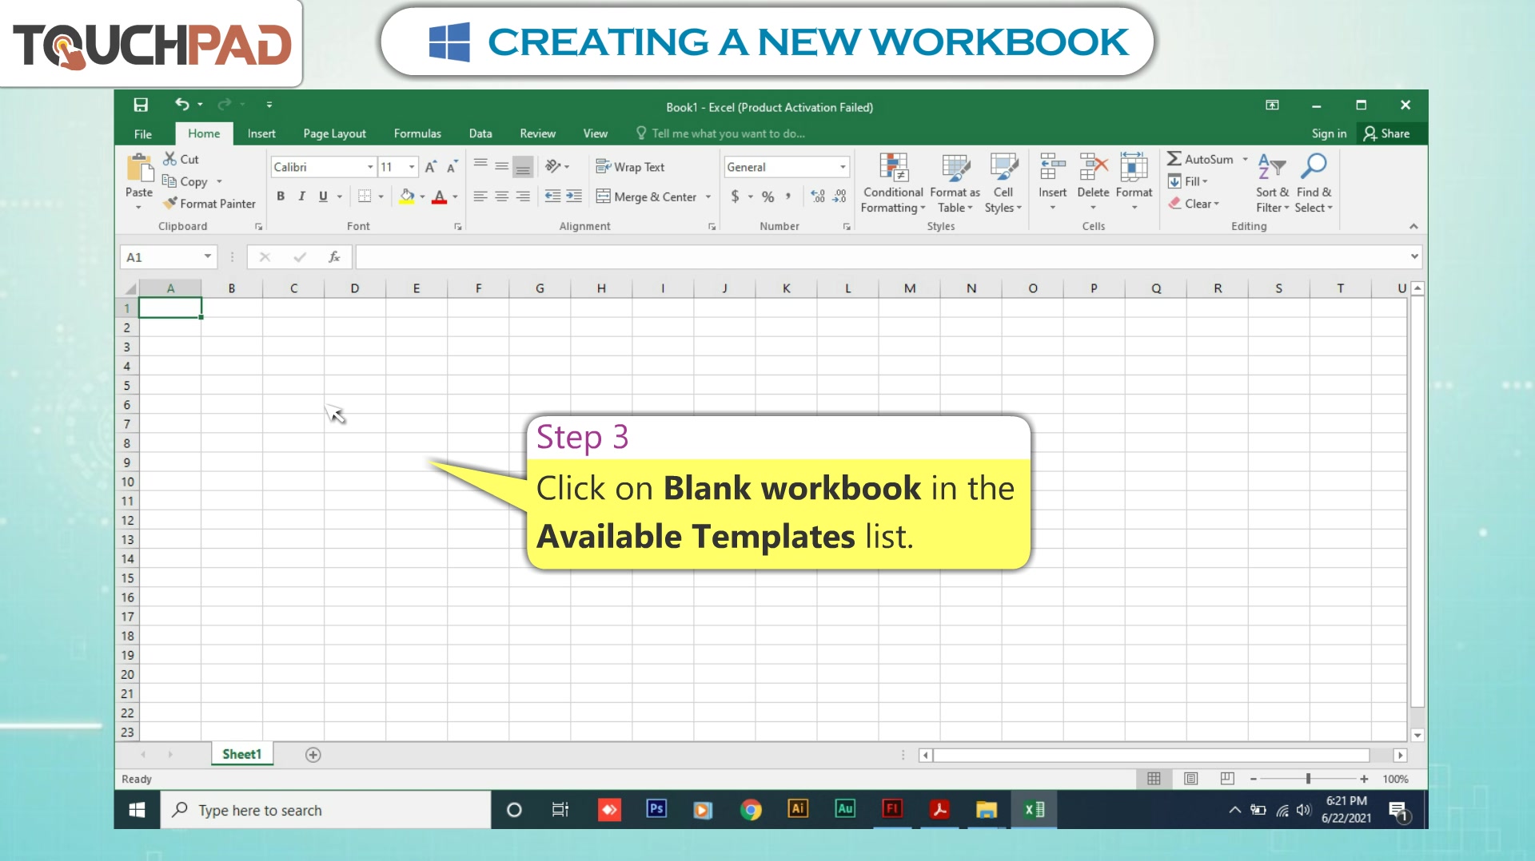Image resolution: width=1535 pixels, height=861 pixels.
Task: Toggle Align Left horizontal alignment
Action: (480, 196)
